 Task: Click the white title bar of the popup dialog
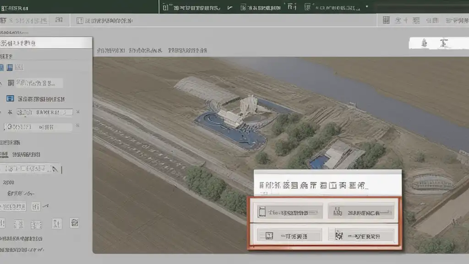point(327,183)
